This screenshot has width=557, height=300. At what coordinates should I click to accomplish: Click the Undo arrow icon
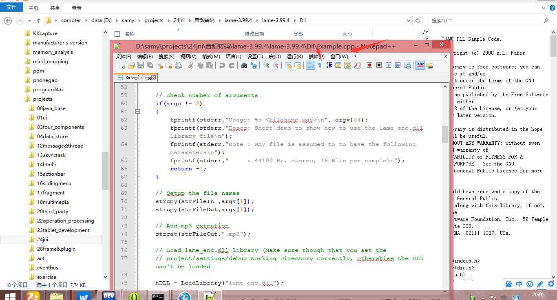[x=222, y=65]
